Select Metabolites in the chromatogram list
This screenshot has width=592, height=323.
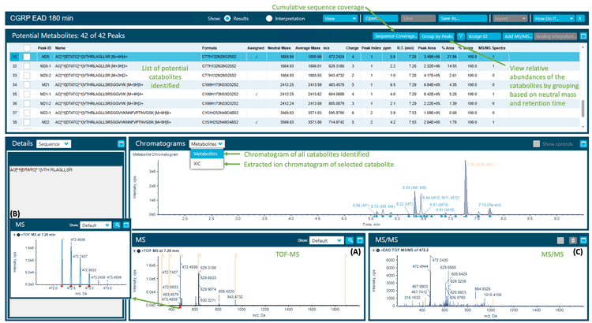click(x=207, y=154)
